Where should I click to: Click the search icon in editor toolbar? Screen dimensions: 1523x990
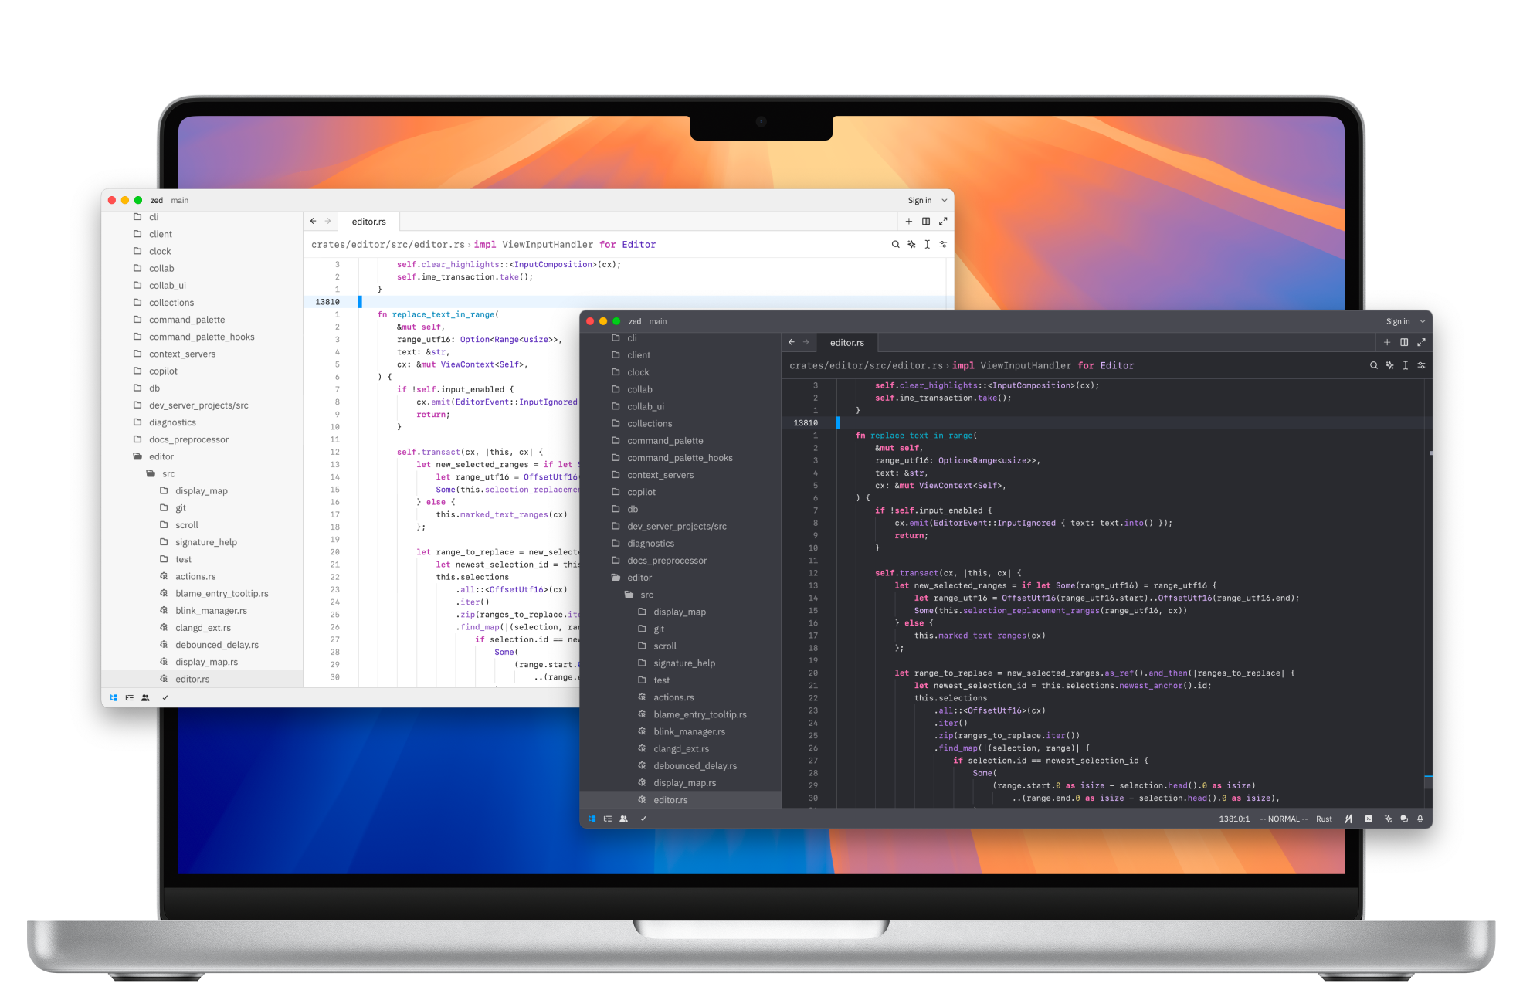pyautogui.click(x=896, y=244)
